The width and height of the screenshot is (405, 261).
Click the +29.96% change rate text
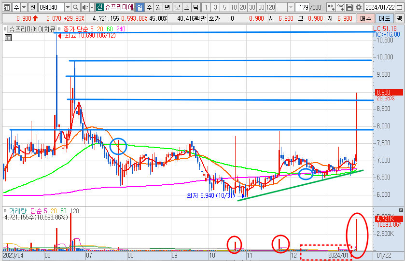coord(74,18)
